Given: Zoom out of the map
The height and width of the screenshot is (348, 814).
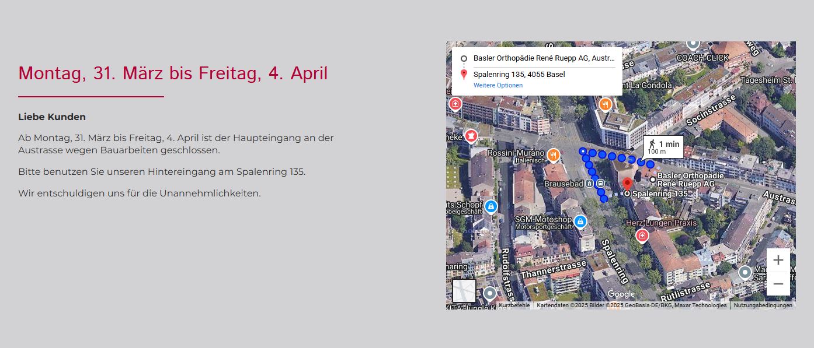Looking at the screenshot, I should point(778,284).
